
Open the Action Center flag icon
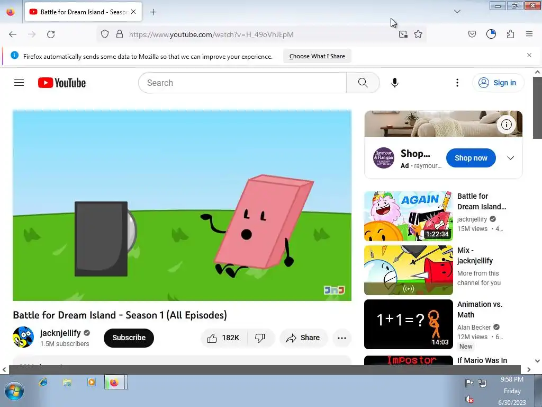tap(469, 383)
